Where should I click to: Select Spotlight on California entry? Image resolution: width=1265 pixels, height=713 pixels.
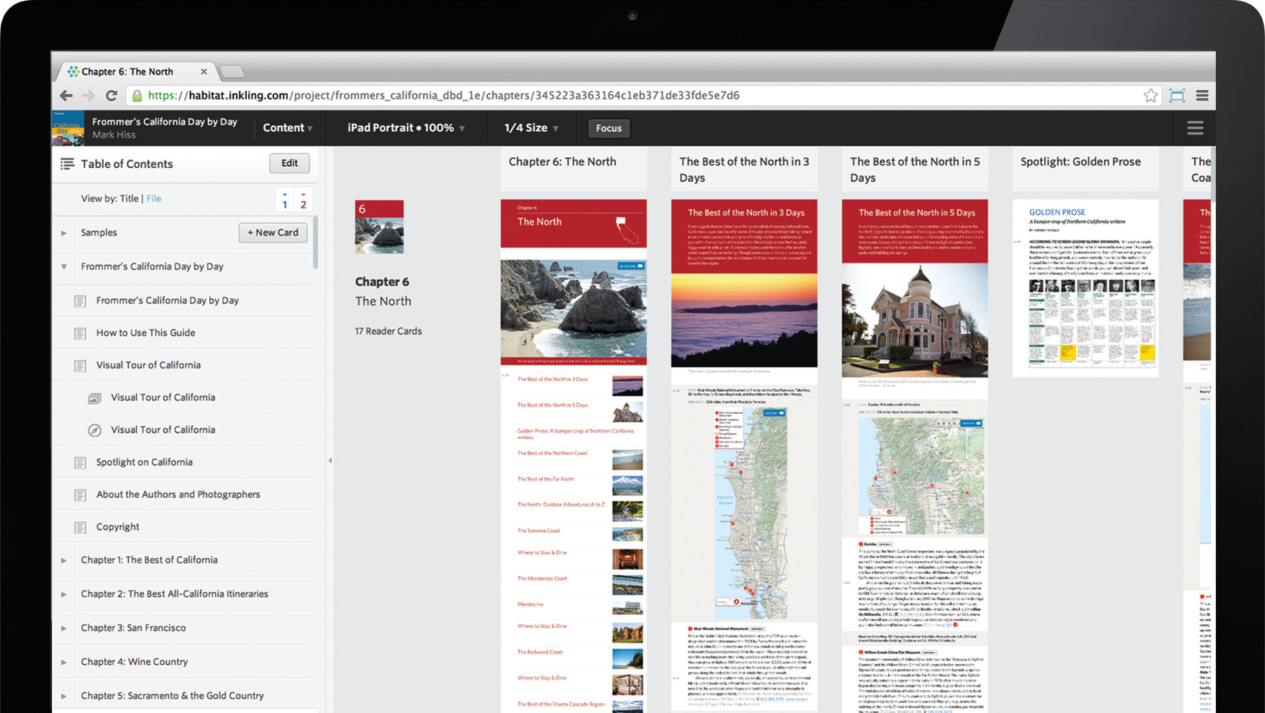[183, 463]
